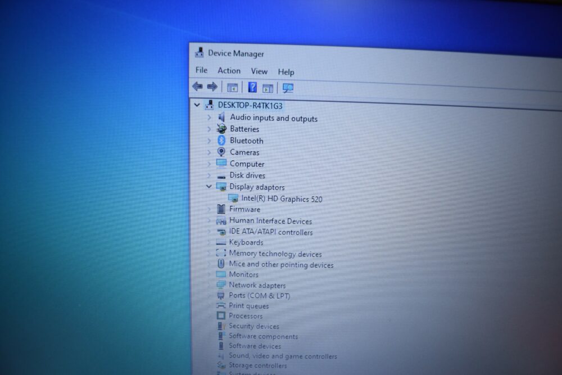
Task: Expand the Computer category arrow
Action: 209,164
